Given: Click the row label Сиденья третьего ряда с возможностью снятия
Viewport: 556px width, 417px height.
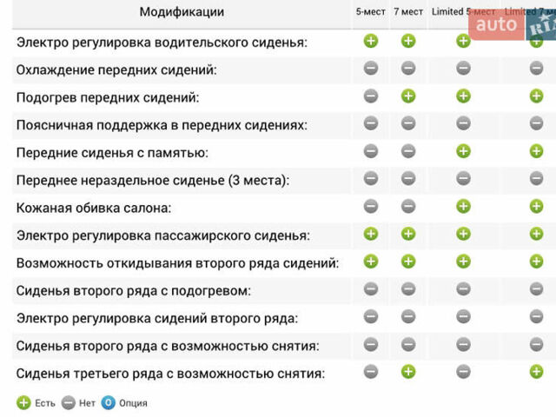Looking at the screenshot, I should click(170, 374).
